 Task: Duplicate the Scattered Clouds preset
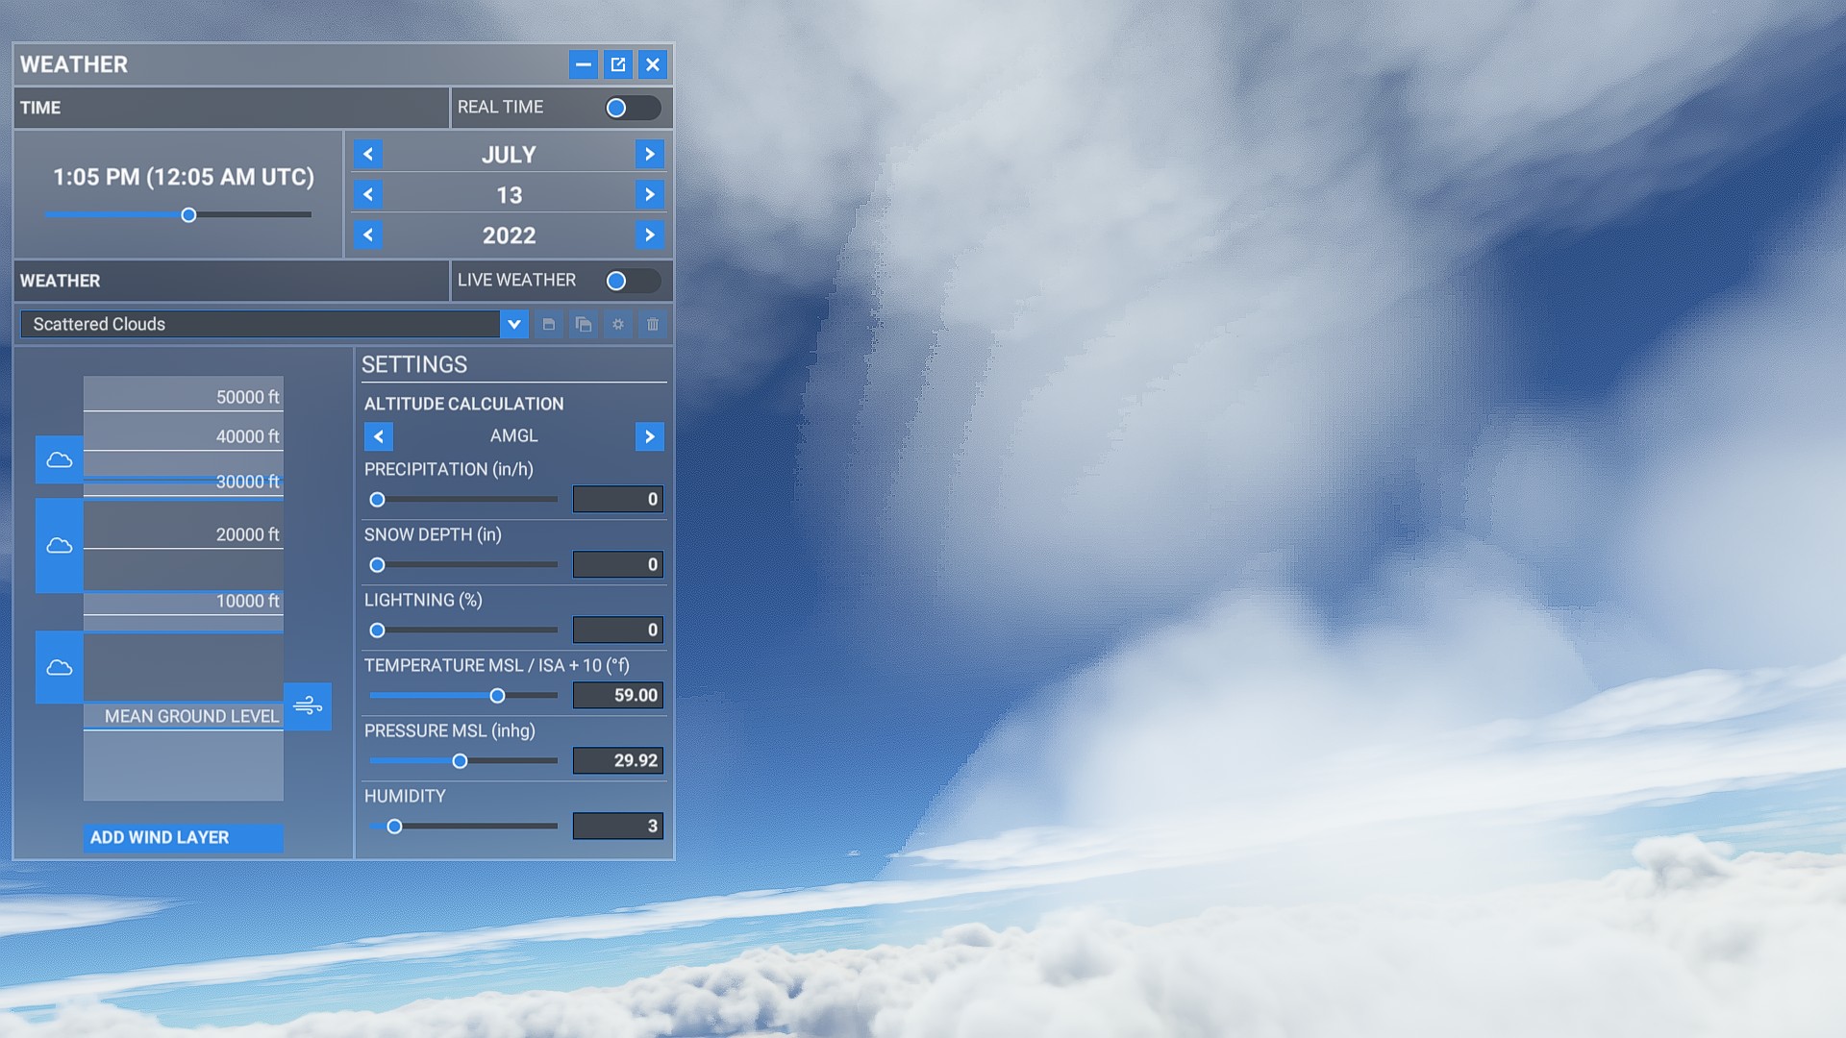click(583, 324)
